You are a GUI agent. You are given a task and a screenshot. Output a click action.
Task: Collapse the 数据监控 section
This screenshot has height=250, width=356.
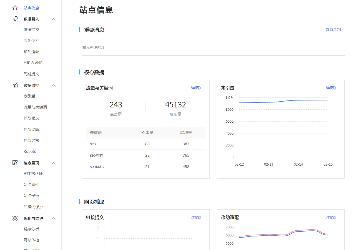[54, 85]
